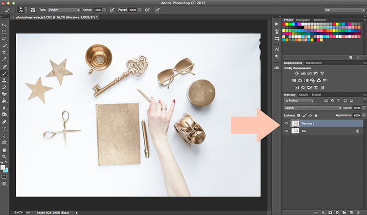Switch to the Nawigator tab
Image resolution: width=367 pixels, height=215 pixels.
tap(303, 20)
